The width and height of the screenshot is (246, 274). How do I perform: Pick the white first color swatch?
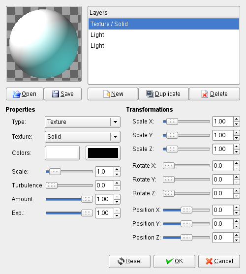[62, 153]
